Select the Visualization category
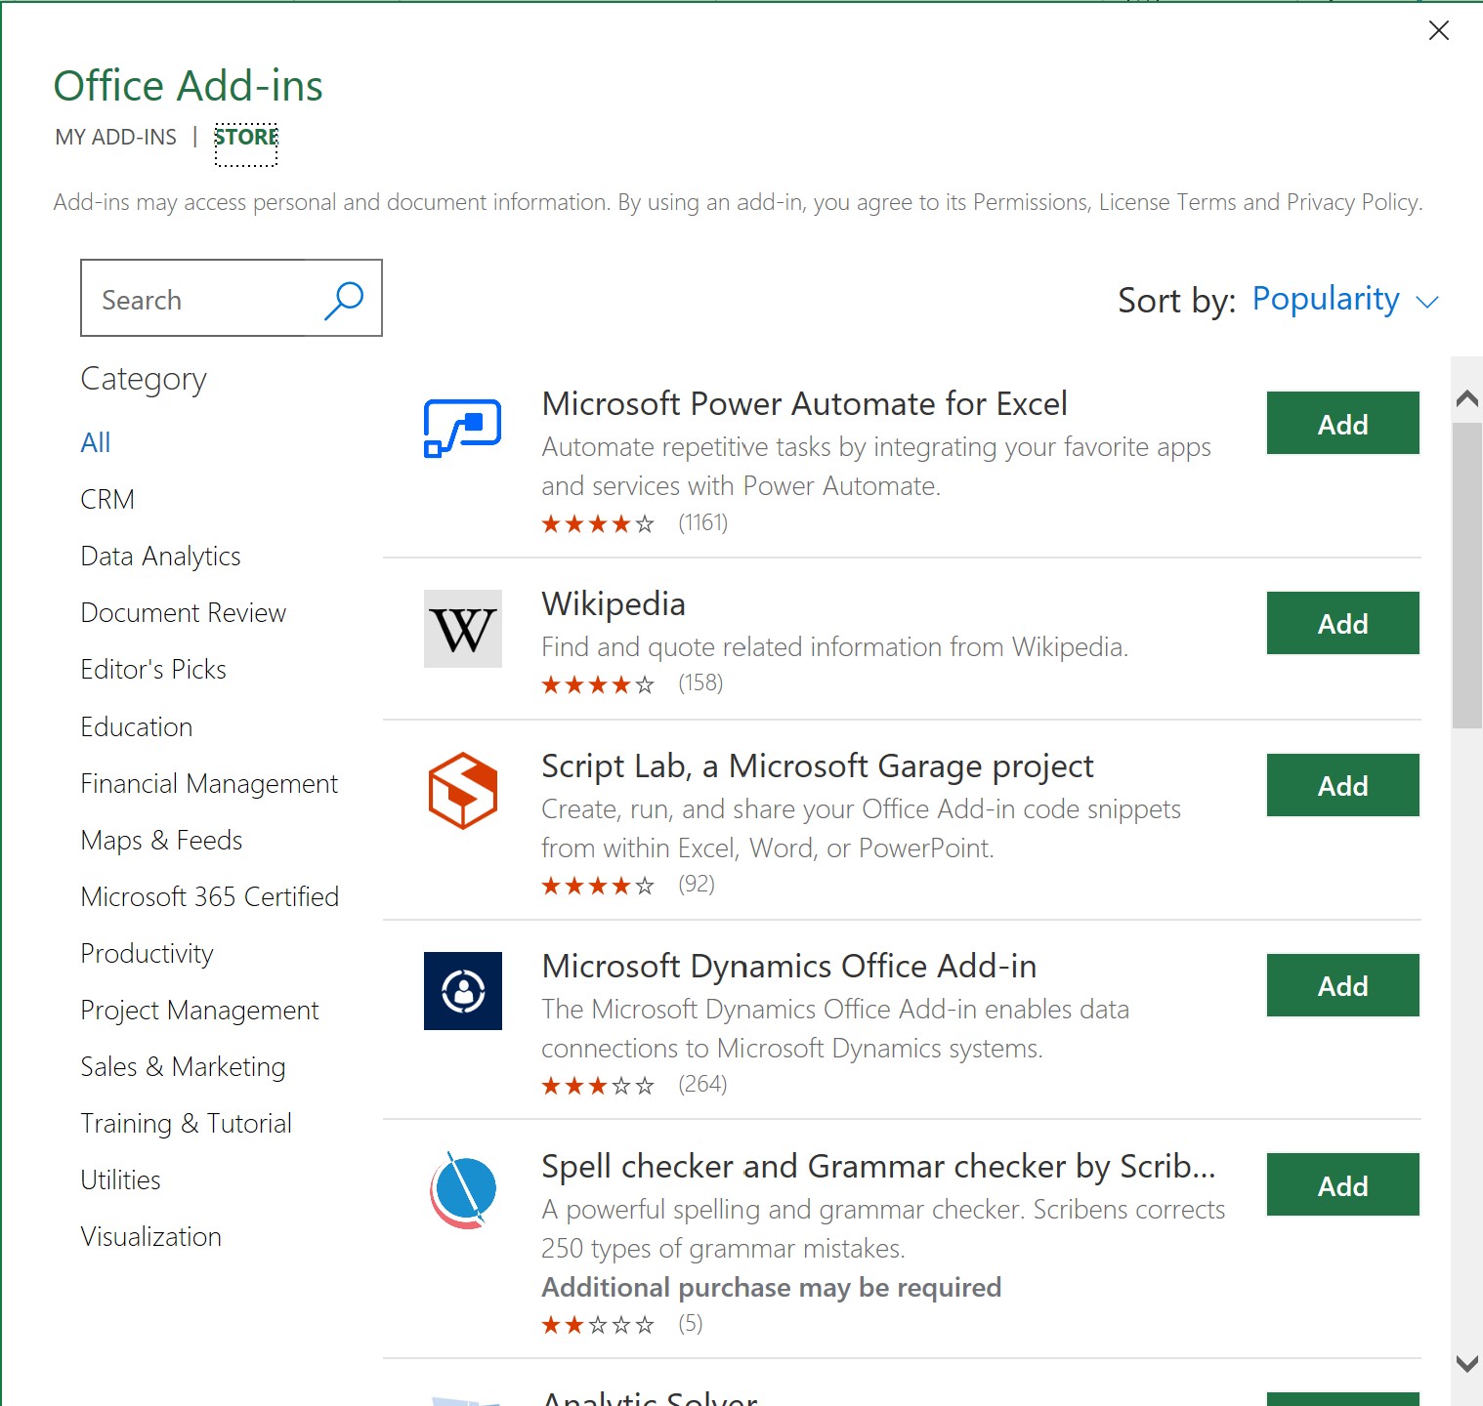The width and height of the screenshot is (1483, 1406). pos(151,1237)
